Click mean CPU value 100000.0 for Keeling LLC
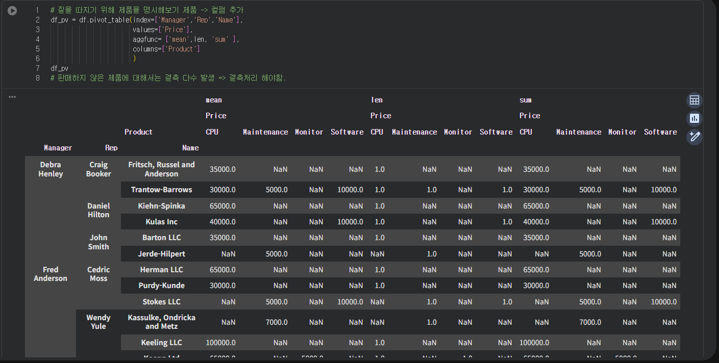 coord(220,343)
